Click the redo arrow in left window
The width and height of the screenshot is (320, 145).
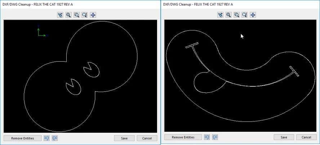pyautogui.click(x=55, y=138)
